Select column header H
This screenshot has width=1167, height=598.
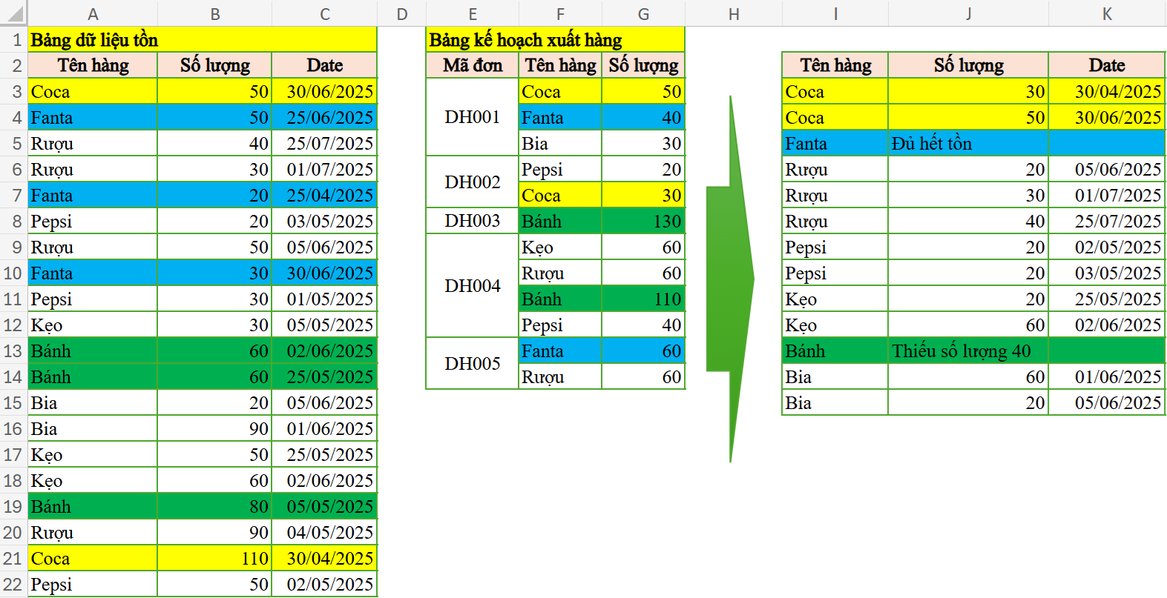pyautogui.click(x=733, y=13)
